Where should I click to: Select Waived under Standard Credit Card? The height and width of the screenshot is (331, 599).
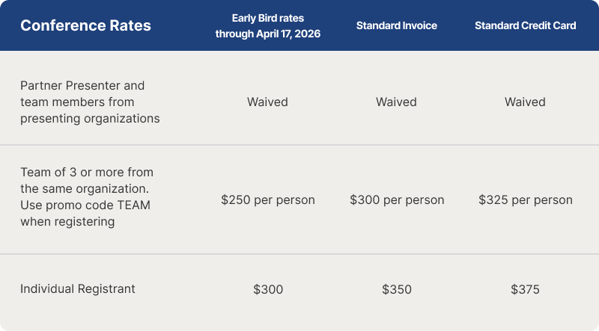525,102
